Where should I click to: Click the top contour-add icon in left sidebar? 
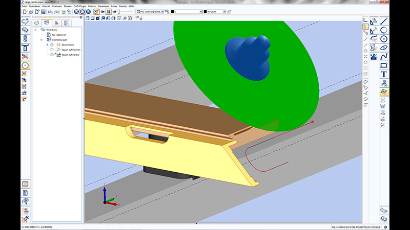[25, 21]
